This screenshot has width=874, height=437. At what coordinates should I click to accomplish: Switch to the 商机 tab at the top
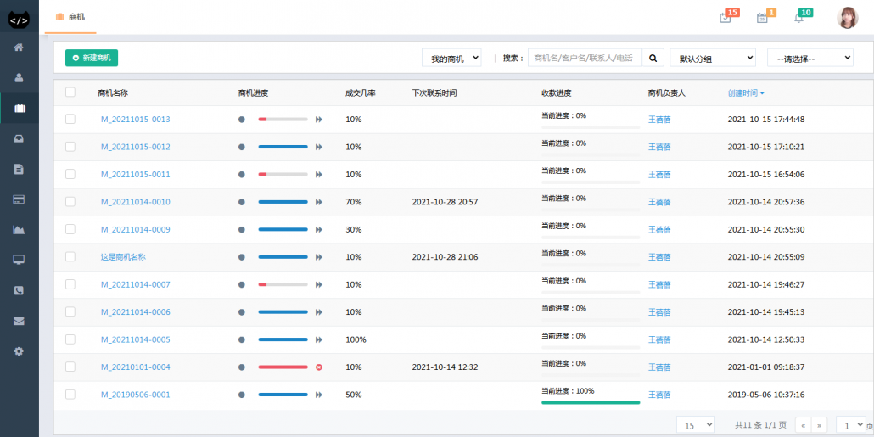point(70,17)
